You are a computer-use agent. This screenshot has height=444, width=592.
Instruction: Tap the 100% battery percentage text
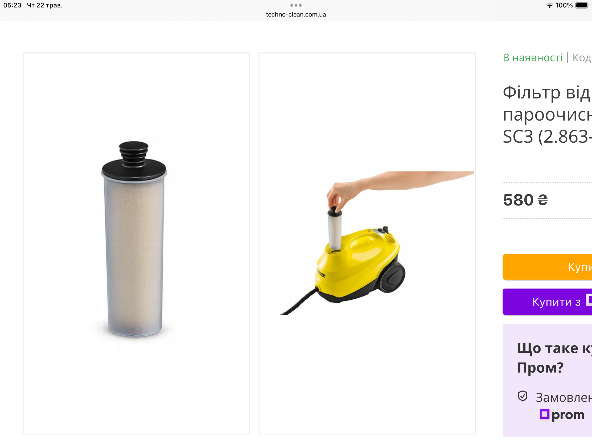tap(564, 5)
